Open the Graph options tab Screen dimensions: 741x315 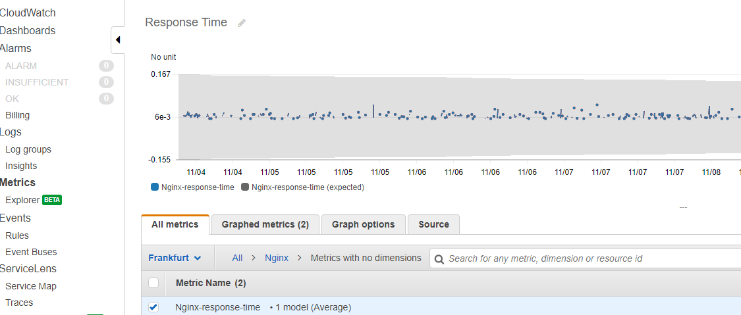tap(364, 224)
